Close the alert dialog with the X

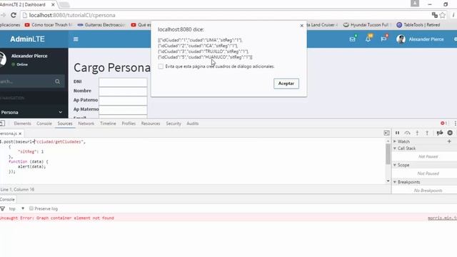point(301,26)
